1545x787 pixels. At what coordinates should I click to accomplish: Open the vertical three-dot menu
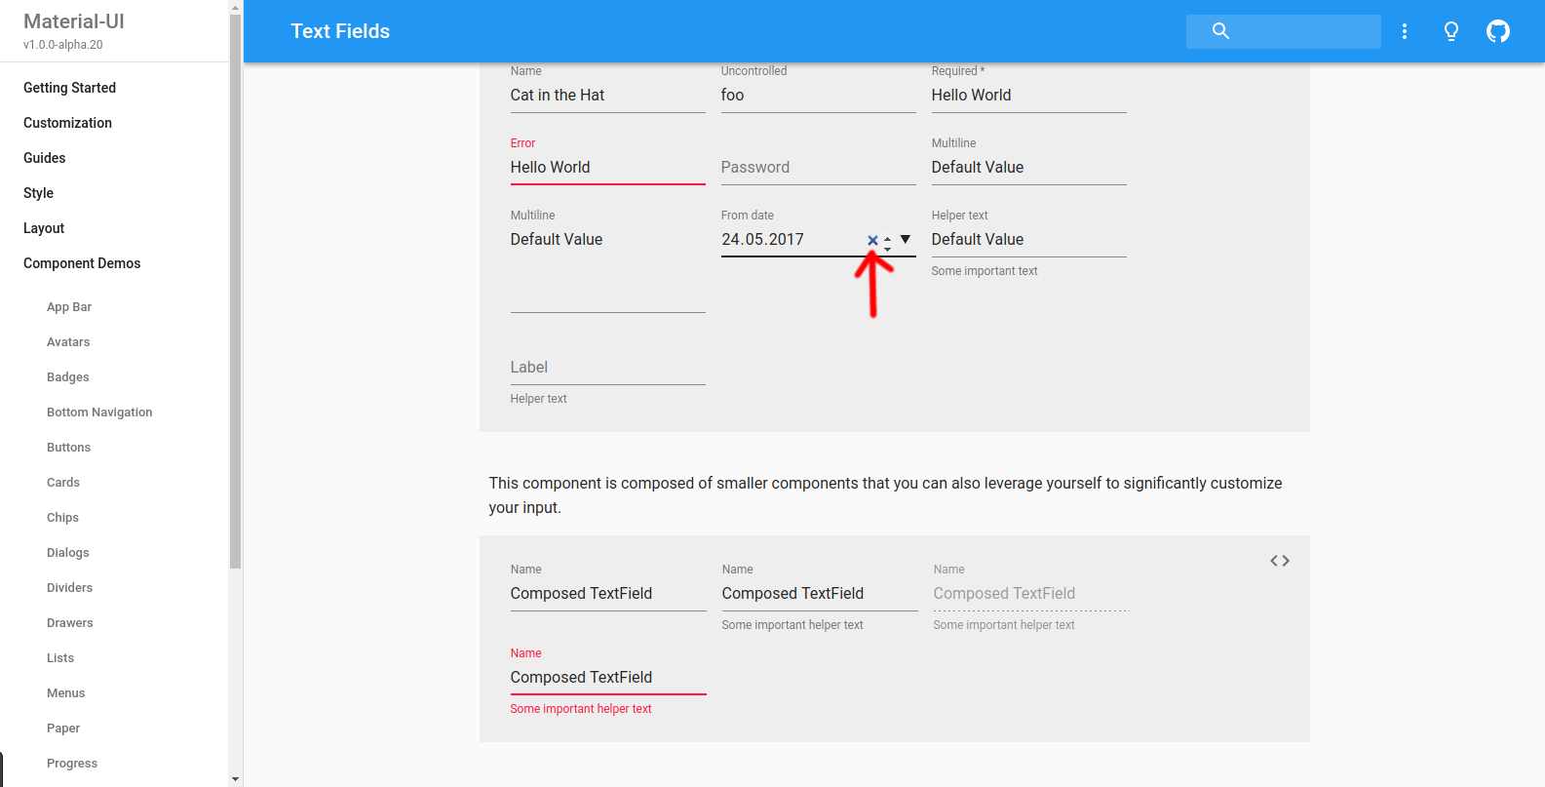[1405, 31]
